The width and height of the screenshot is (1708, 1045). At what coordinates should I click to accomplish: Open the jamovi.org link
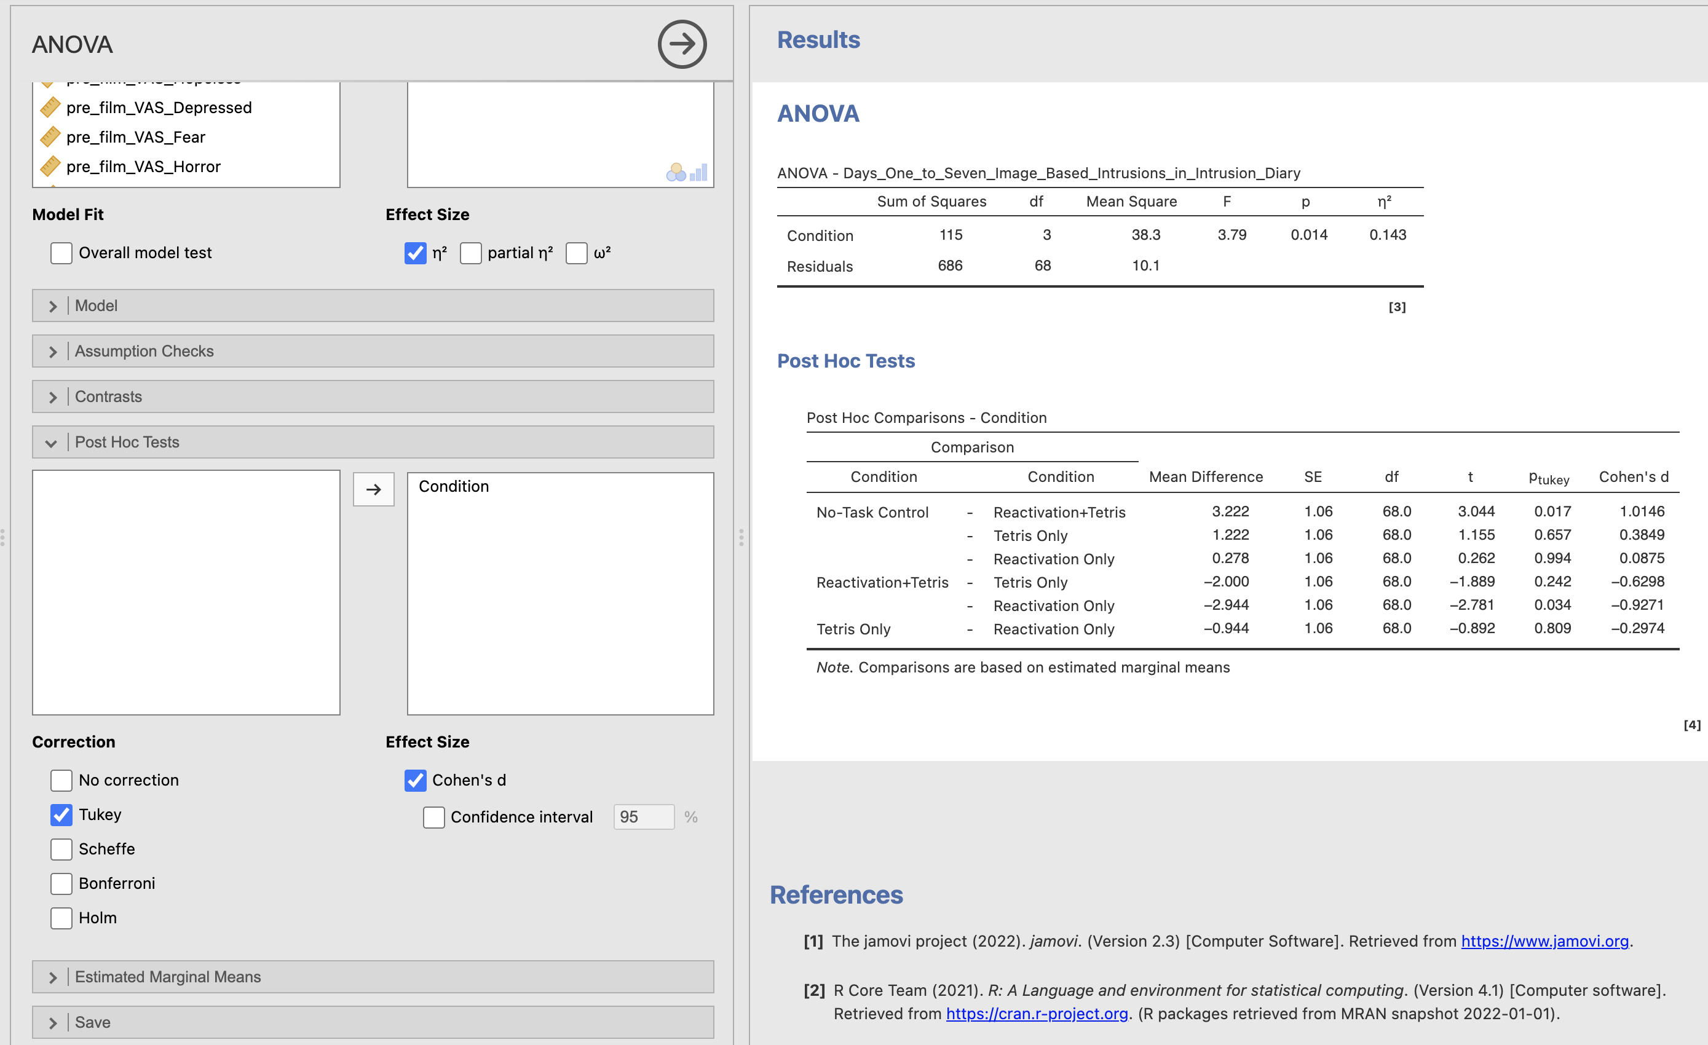click(x=1544, y=941)
